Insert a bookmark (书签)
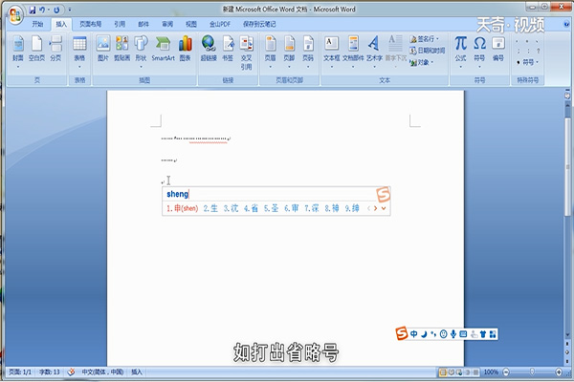Viewport: 574px width, 382px height. pyautogui.click(x=228, y=49)
